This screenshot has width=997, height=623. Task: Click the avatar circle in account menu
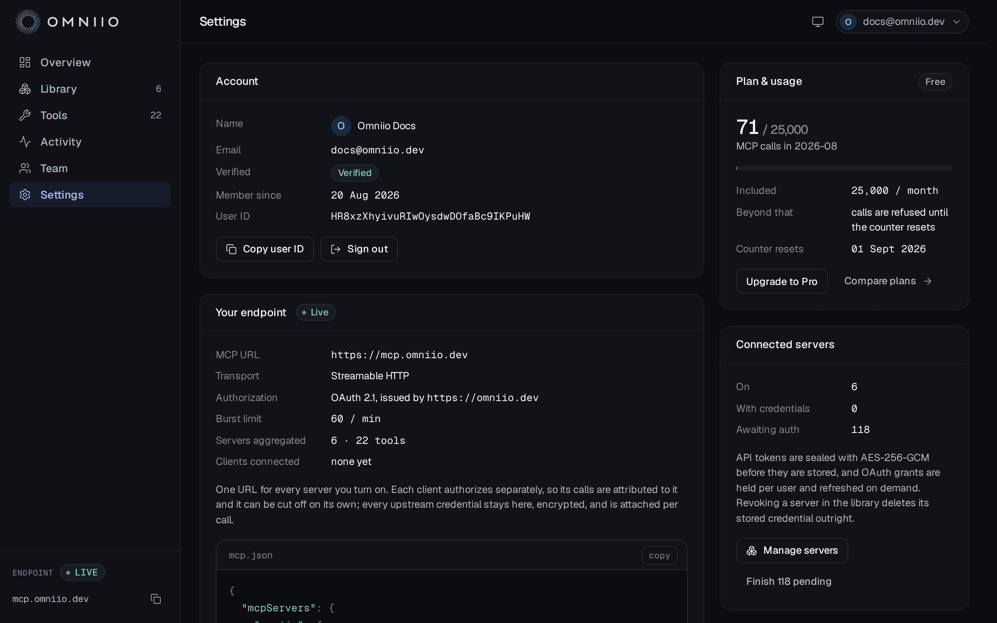click(x=848, y=22)
